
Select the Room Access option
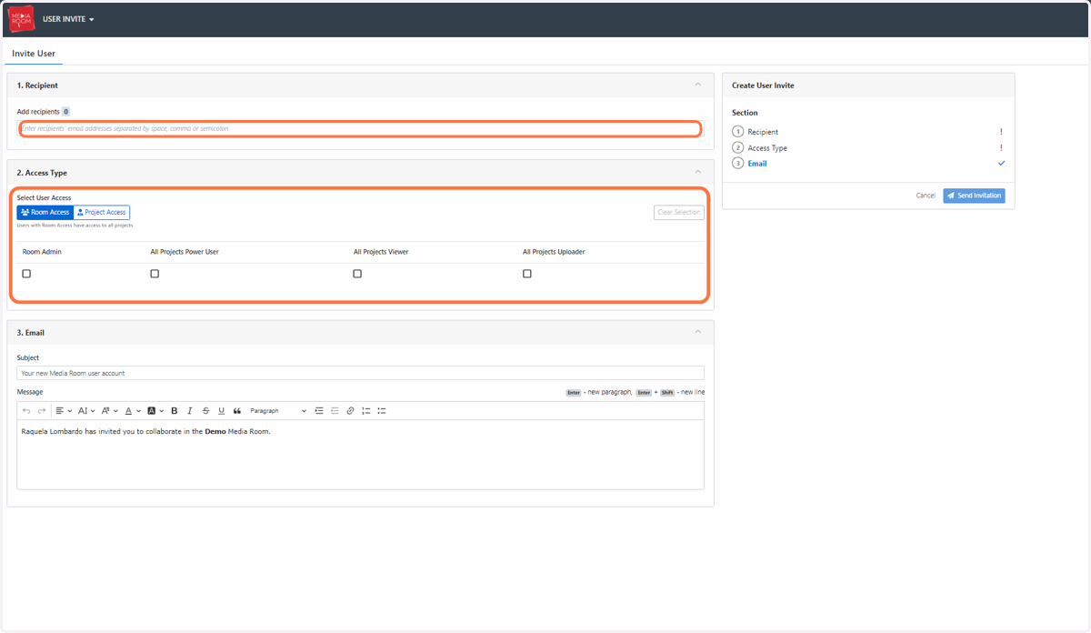coord(45,212)
